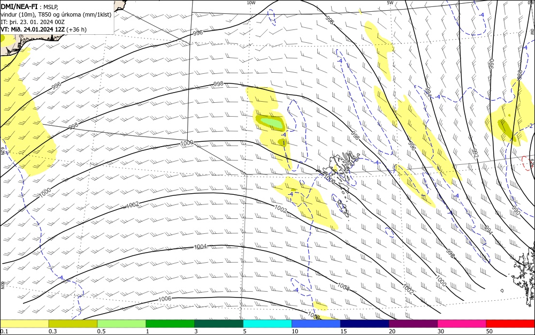Click the olive 0.3–0.5 legend swatch
The width and height of the screenshot is (535, 335).
pos(73,324)
